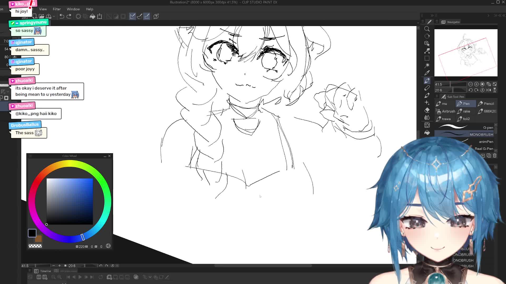
Task: Open the tool palette menu icon
Action: point(423,22)
